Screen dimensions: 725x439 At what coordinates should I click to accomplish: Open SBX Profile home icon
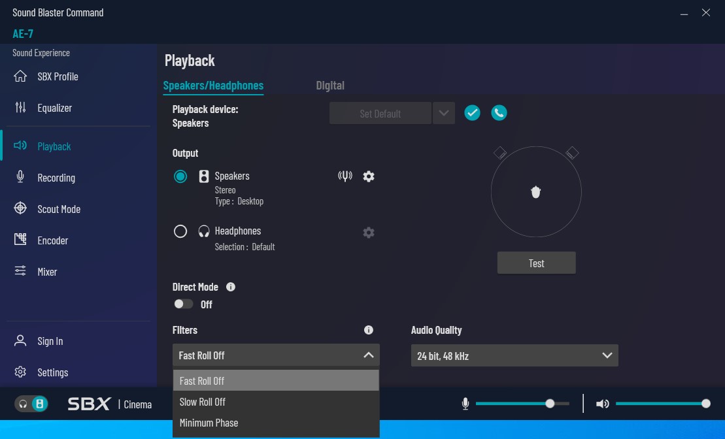click(x=20, y=76)
